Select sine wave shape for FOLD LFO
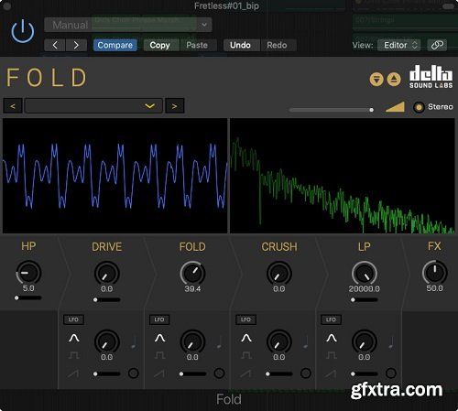This screenshot has width=458, height=411. point(160,338)
